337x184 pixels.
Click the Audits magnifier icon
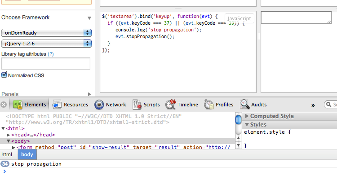point(244,105)
